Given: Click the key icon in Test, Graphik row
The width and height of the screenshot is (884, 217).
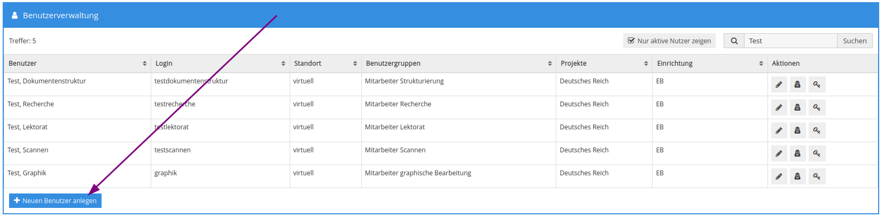Looking at the screenshot, I should [x=817, y=176].
